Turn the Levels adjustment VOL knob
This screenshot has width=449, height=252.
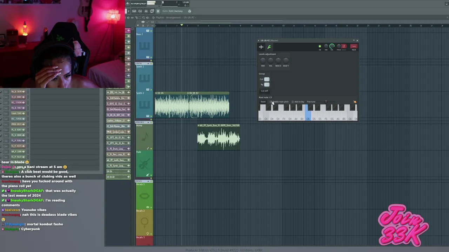(270, 61)
